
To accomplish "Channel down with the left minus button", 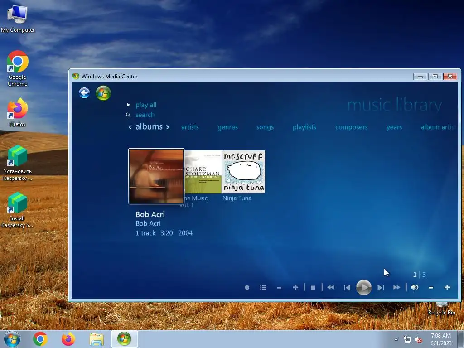I will point(279,287).
